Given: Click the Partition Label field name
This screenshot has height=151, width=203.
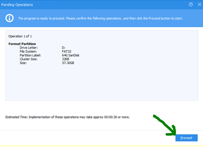Looking at the screenshot, I should click(x=30, y=55).
